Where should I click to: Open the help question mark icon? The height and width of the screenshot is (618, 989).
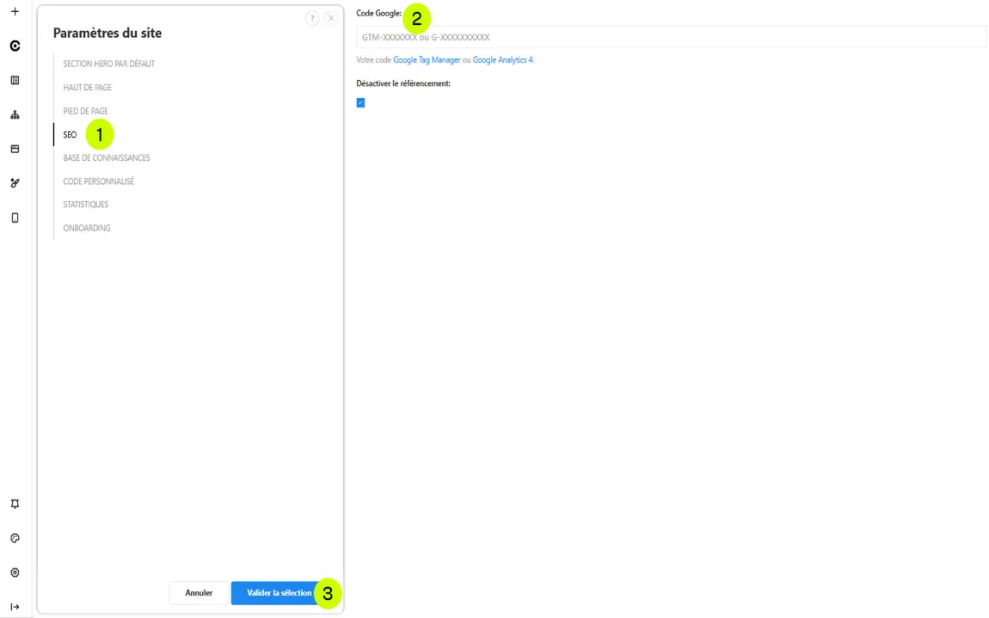pyautogui.click(x=312, y=18)
